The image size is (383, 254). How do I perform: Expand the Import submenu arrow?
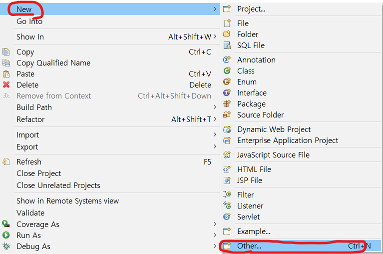pyautogui.click(x=214, y=134)
